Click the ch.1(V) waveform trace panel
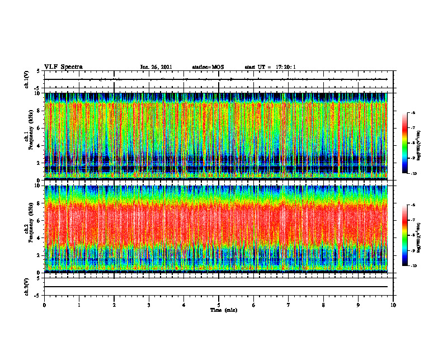 tap(219, 79)
